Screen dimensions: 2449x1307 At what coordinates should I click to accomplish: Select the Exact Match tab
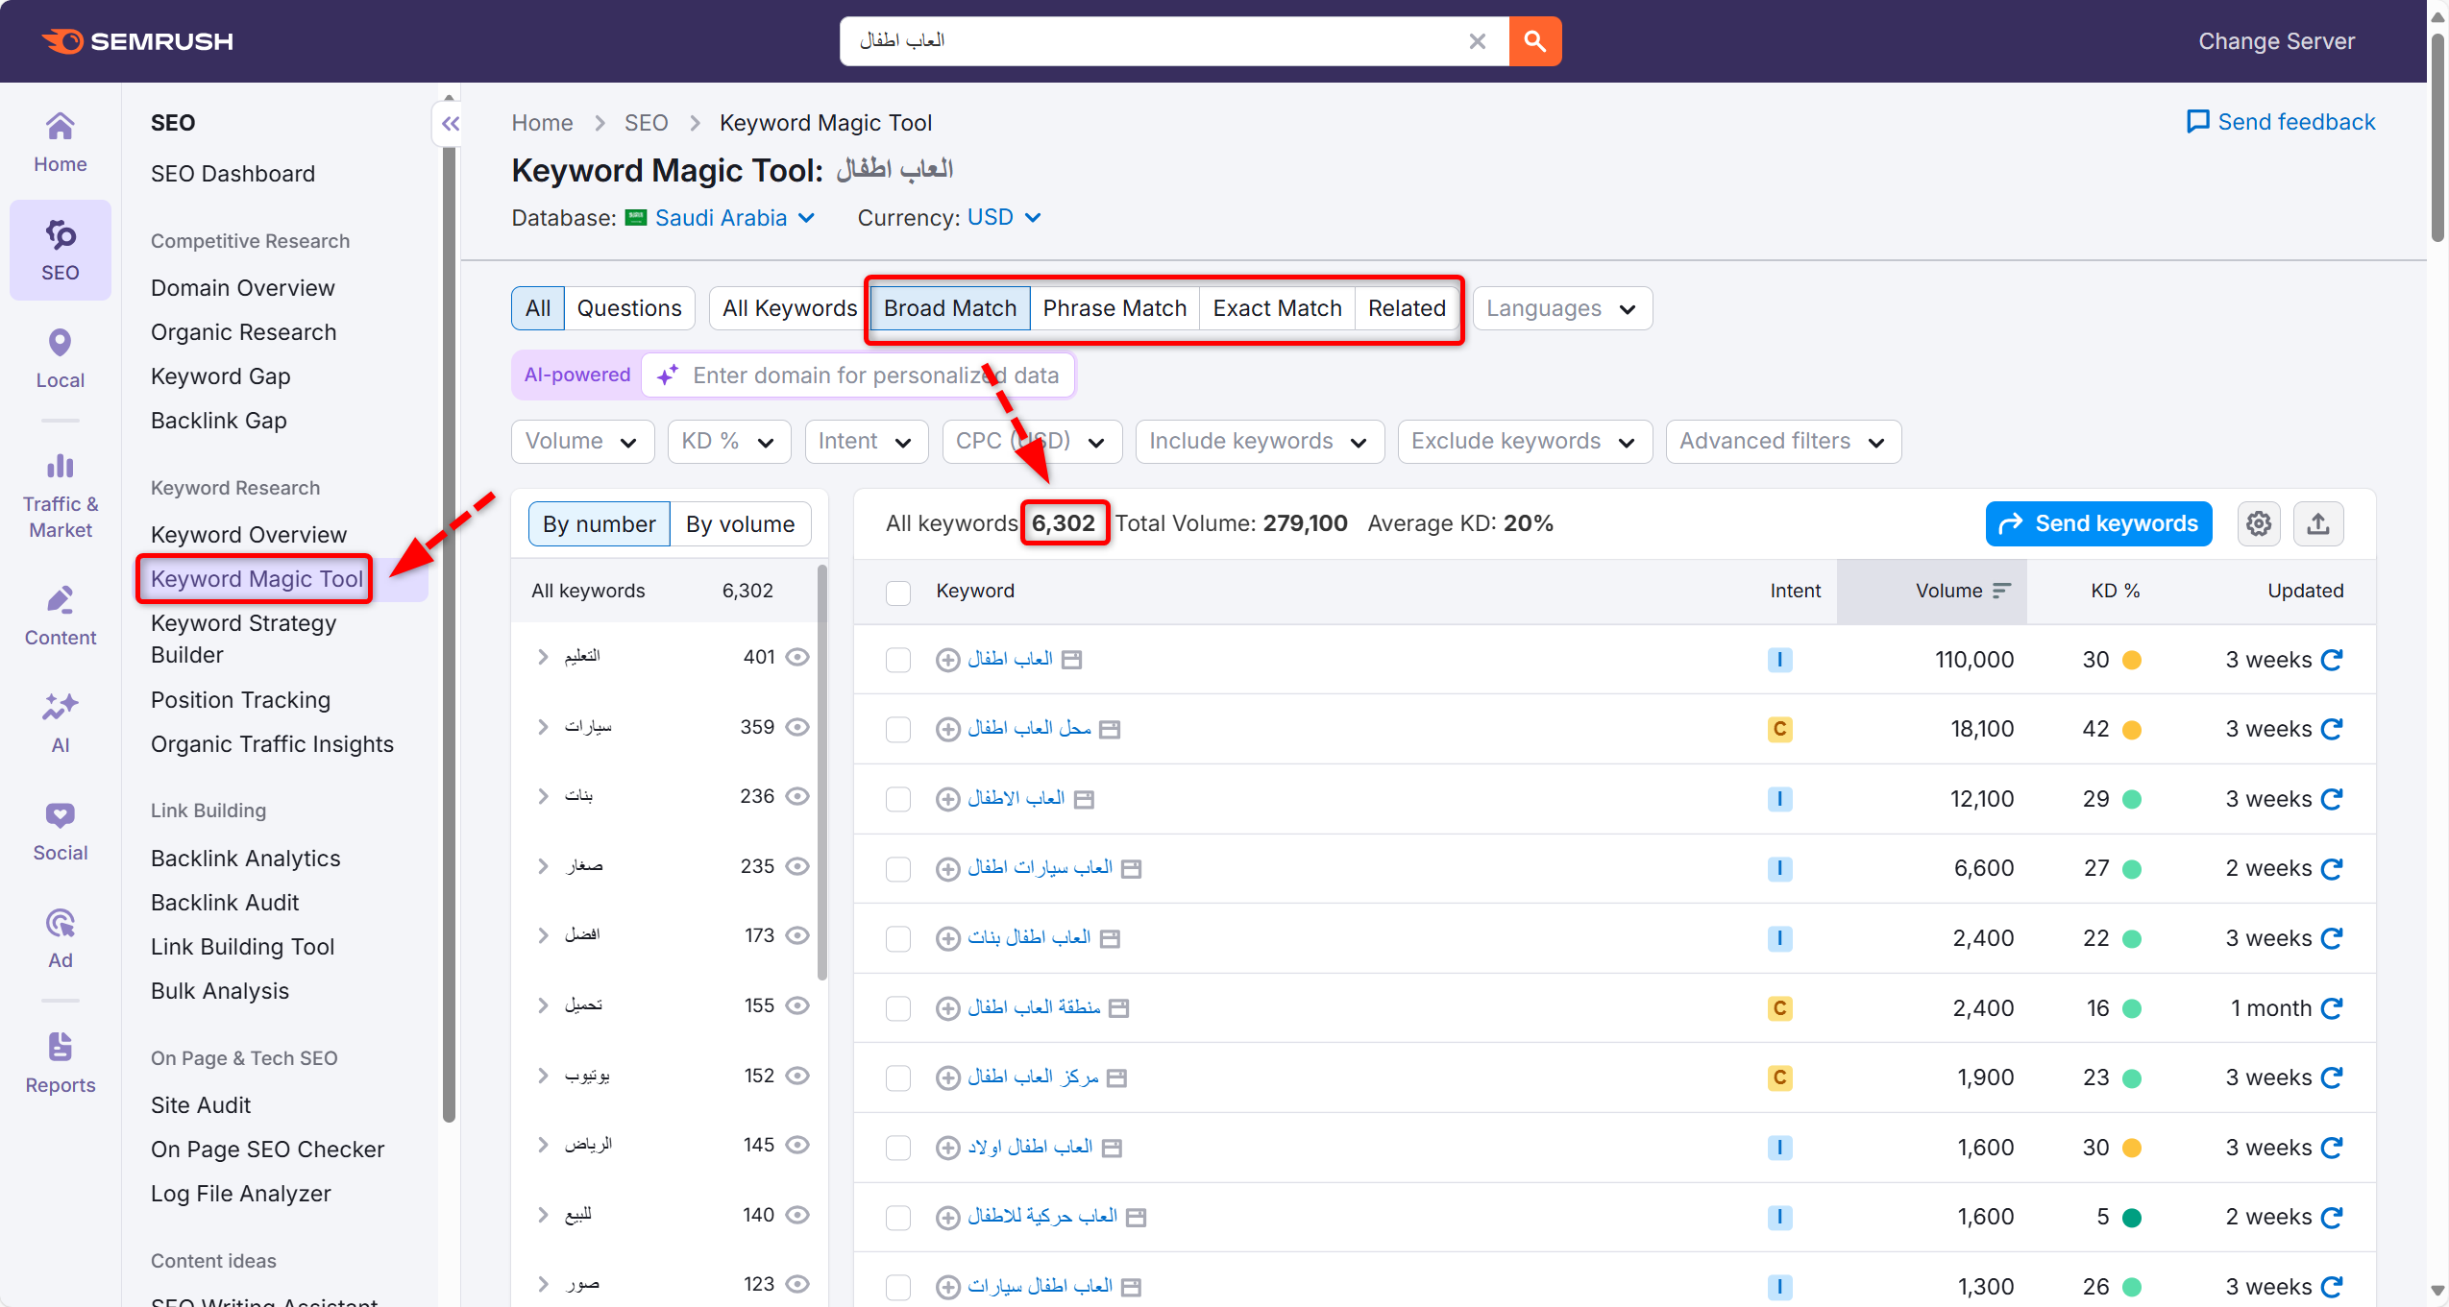click(1276, 308)
